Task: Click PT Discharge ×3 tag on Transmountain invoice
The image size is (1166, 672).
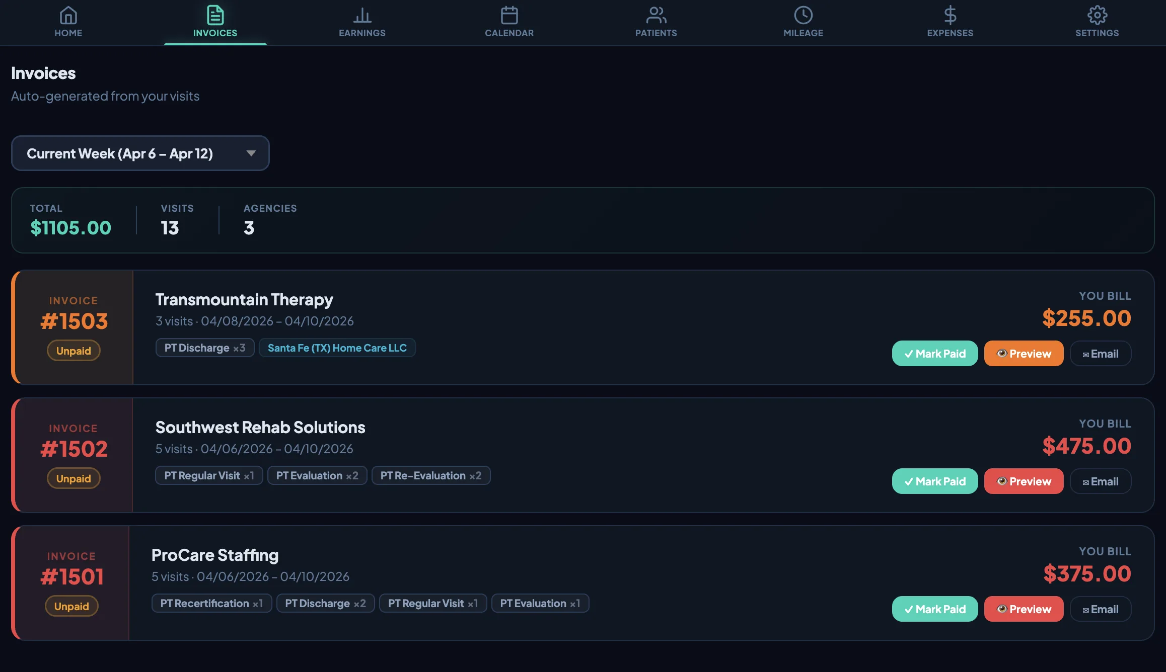Action: [205, 348]
